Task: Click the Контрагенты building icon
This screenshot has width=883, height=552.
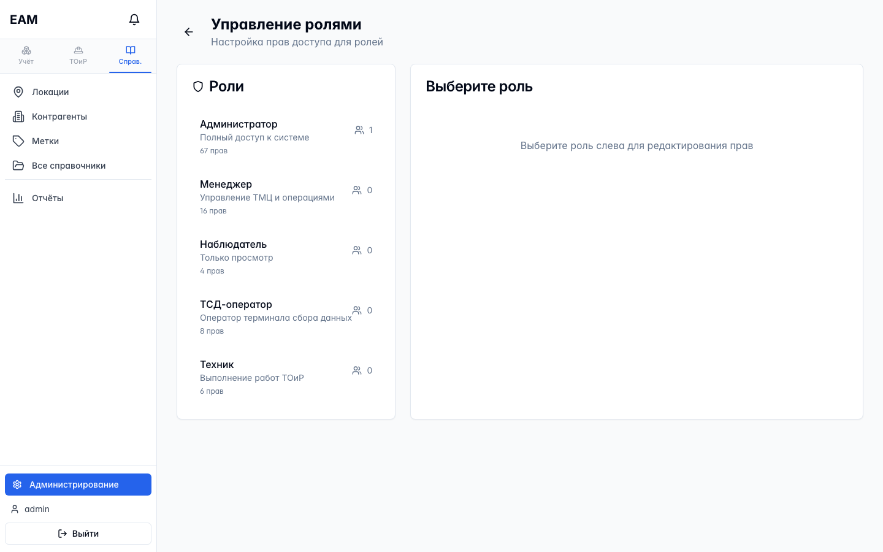Action: point(18,117)
